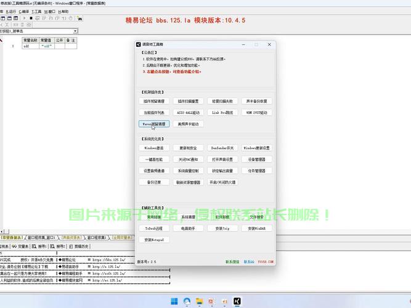This screenshot has width=411, height=308.
Task: Click the second window layout toolbar icon
Action: point(9,18)
